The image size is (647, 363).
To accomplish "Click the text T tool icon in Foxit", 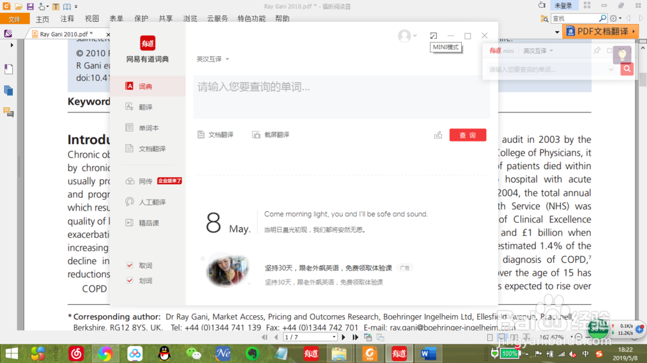I will pos(56,6).
